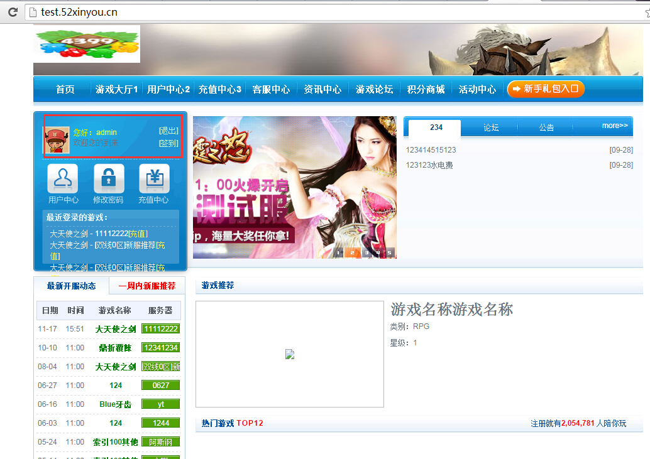Open news item 123123水电费
This screenshot has height=459, width=650.
(x=429, y=165)
